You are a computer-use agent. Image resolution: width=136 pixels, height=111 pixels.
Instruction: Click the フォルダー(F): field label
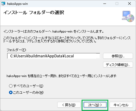coord(16,50)
